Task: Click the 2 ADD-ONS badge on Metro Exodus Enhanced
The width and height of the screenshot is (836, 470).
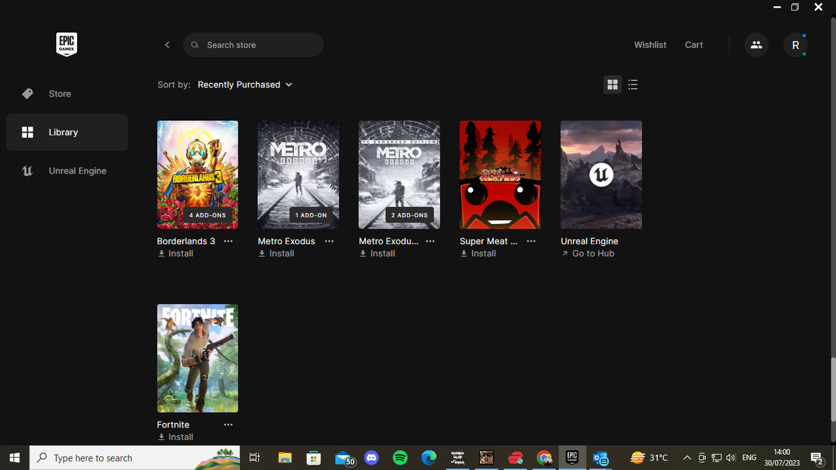Action: click(x=410, y=215)
